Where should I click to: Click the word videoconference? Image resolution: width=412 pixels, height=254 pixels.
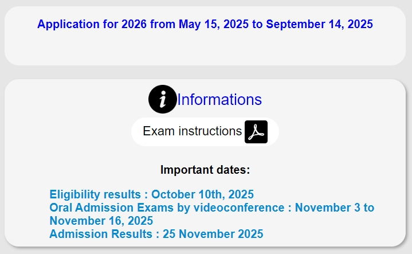pos(239,208)
